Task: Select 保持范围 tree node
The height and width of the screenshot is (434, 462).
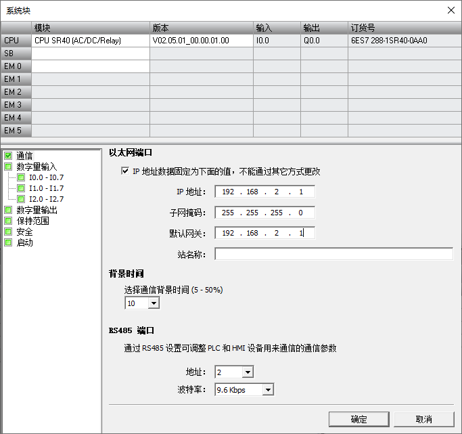Action: coord(32,221)
